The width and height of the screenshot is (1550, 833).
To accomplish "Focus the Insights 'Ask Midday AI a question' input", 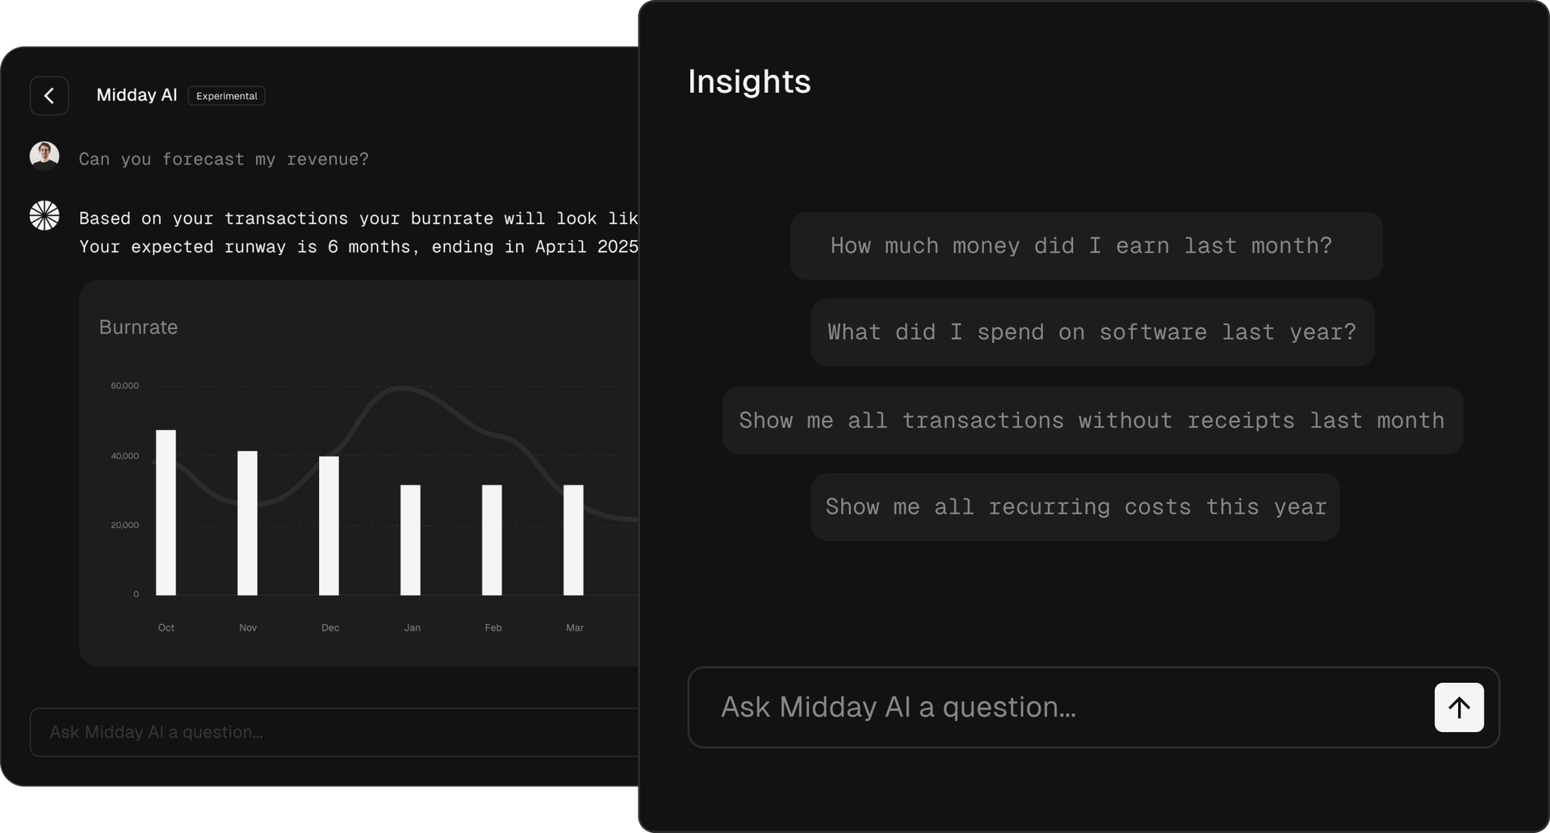I will pyautogui.click(x=898, y=707).
